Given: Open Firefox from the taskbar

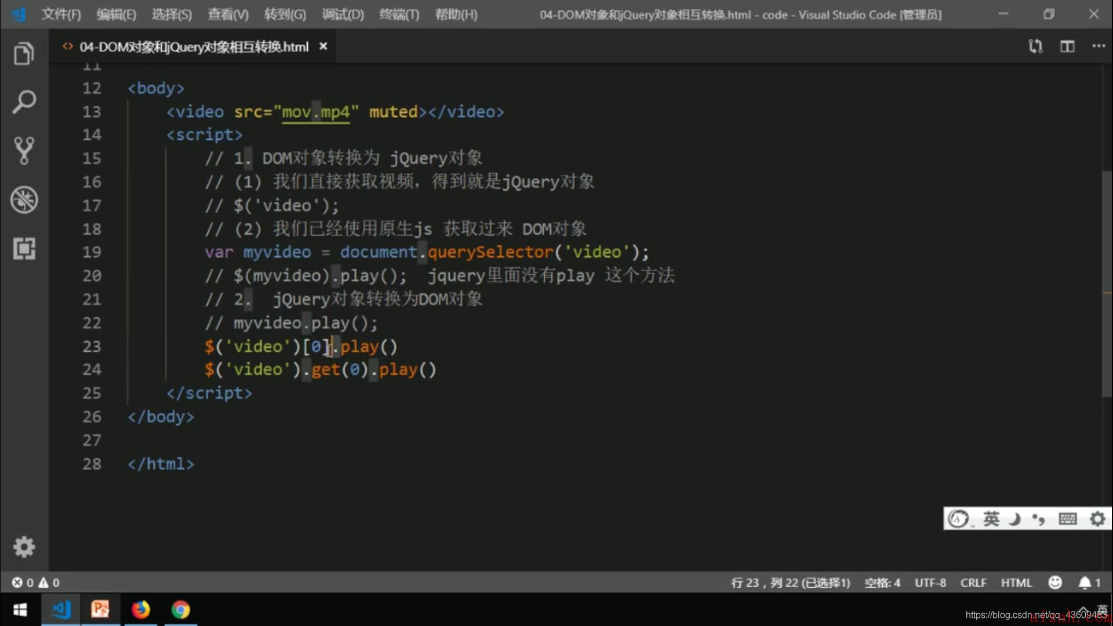Looking at the screenshot, I should pyautogui.click(x=140, y=610).
